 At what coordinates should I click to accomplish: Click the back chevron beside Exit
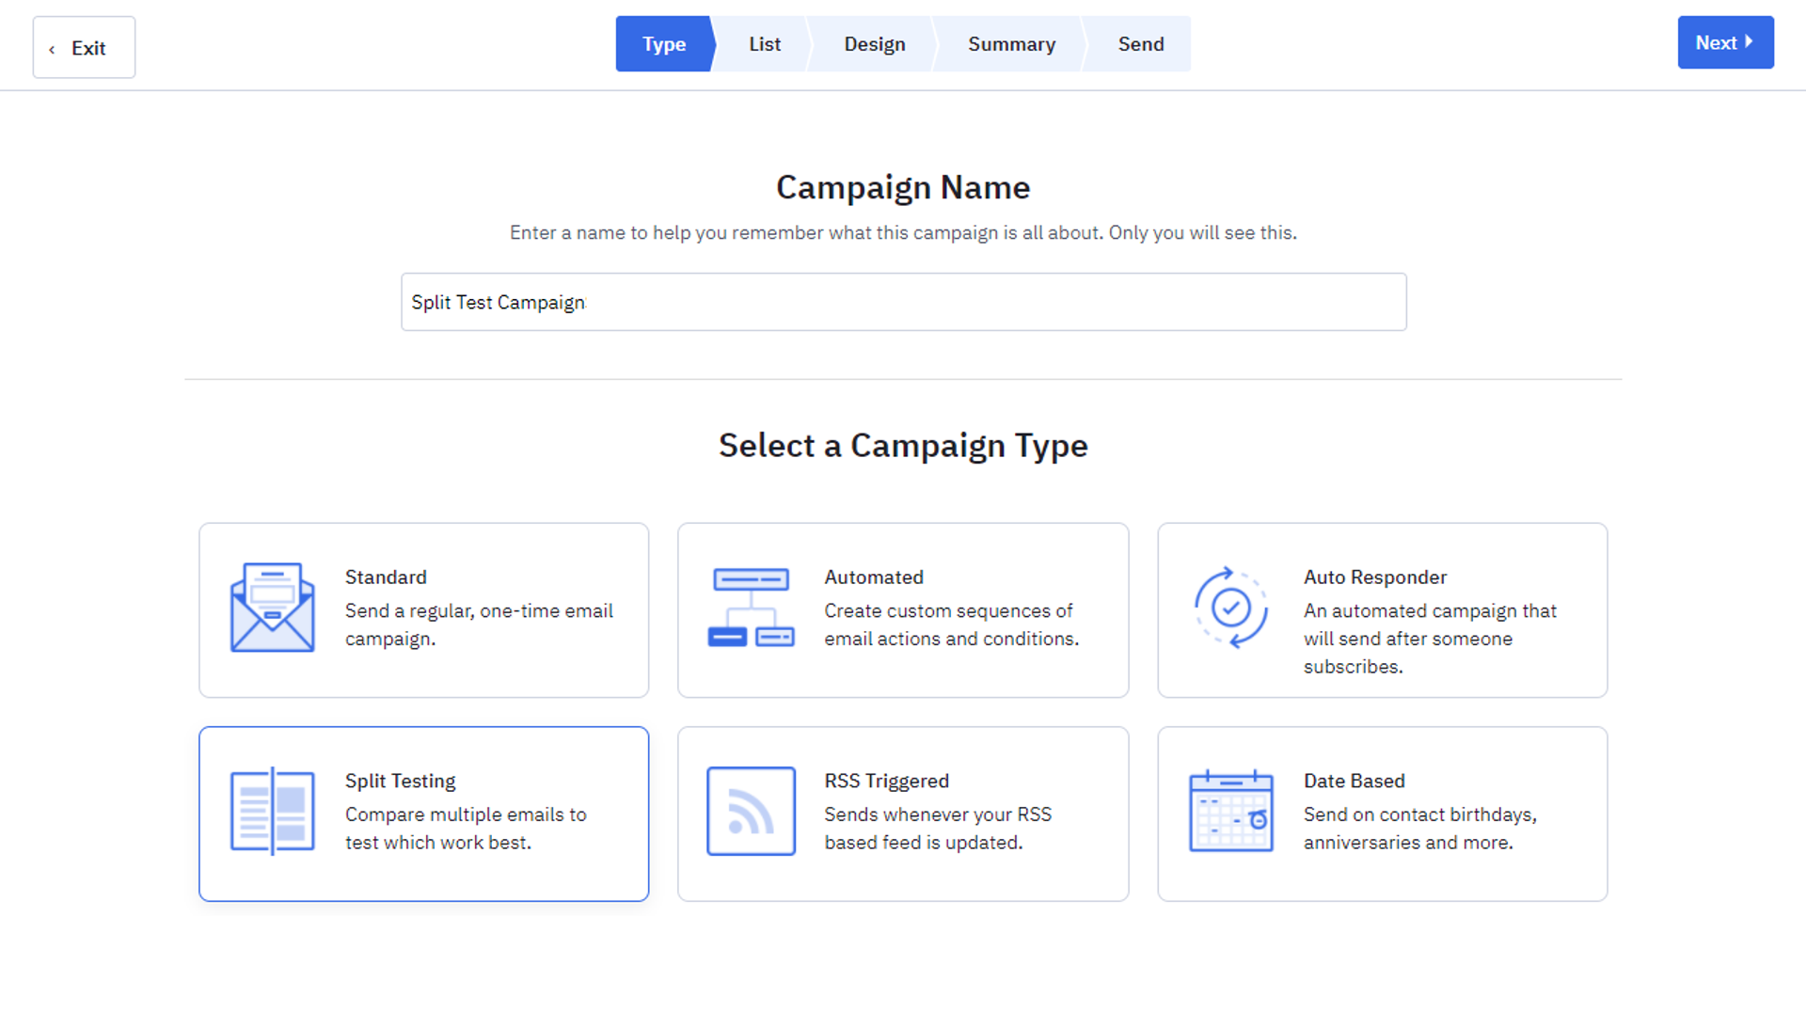tap(53, 48)
